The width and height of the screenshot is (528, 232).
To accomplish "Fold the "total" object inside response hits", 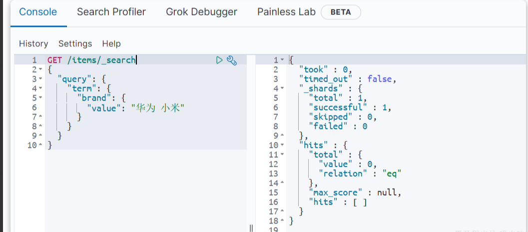I will [x=282, y=155].
